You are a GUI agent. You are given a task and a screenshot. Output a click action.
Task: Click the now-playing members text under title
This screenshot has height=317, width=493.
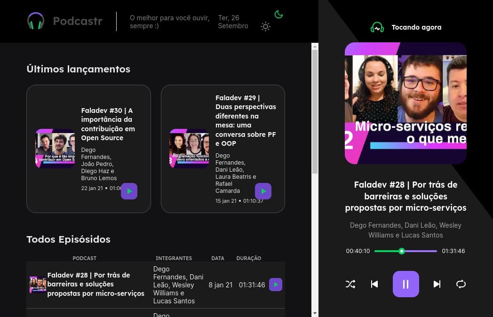click(406, 230)
